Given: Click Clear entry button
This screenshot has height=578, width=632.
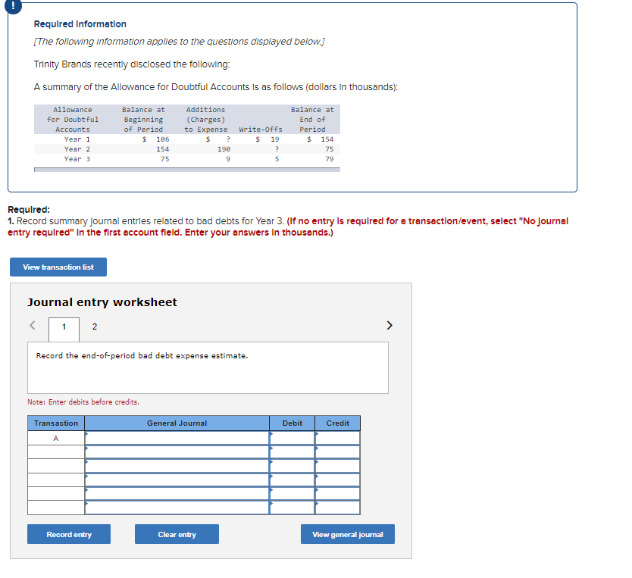Looking at the screenshot, I should click(177, 534).
